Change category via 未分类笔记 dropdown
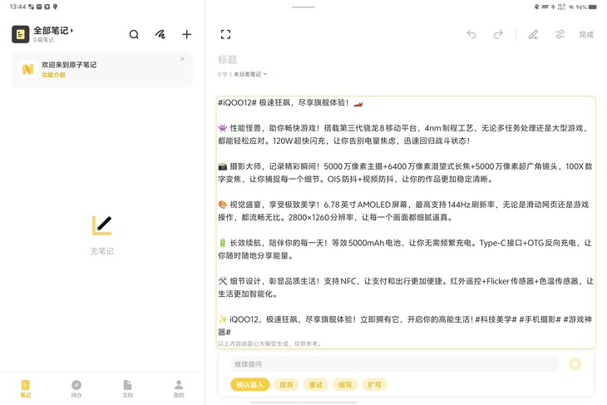 pos(250,74)
